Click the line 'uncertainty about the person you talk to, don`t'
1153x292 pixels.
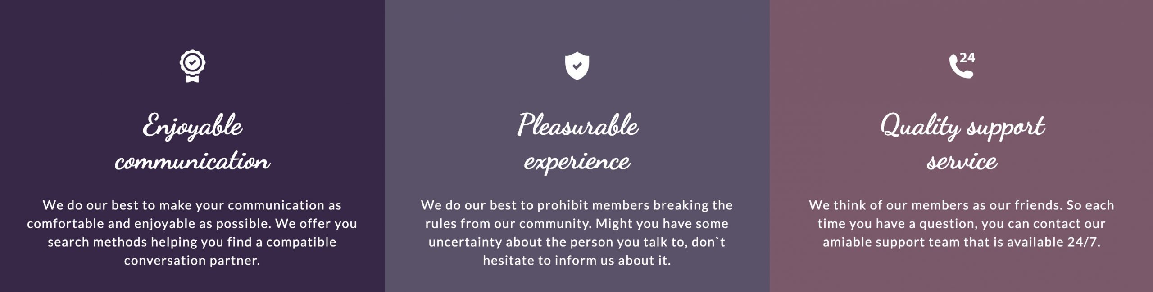coord(577,242)
